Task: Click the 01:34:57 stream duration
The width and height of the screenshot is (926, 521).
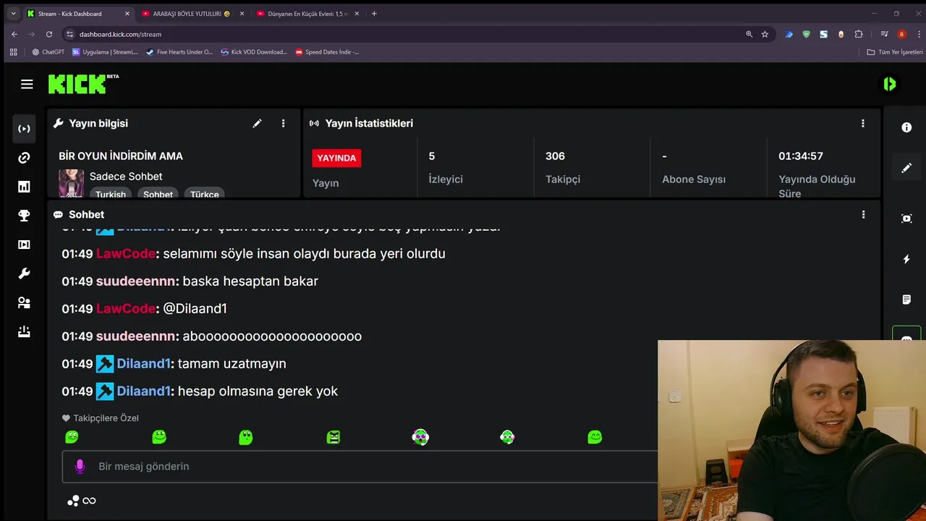Action: pos(801,156)
